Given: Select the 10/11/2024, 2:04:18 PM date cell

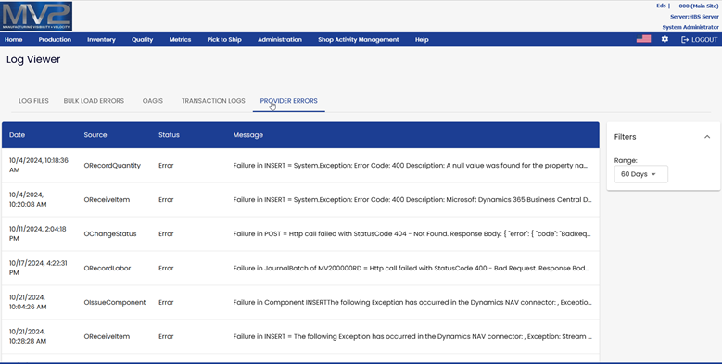Looking at the screenshot, I should pos(38,233).
